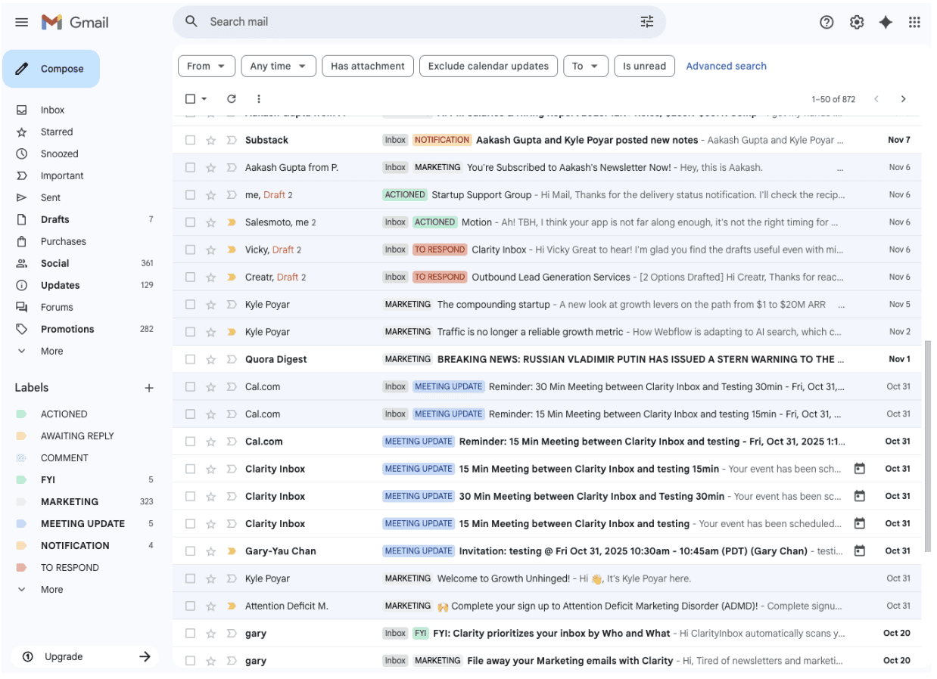Click calendar icon on 30 Min Meeting email
The width and height of the screenshot is (937, 679).
859,496
